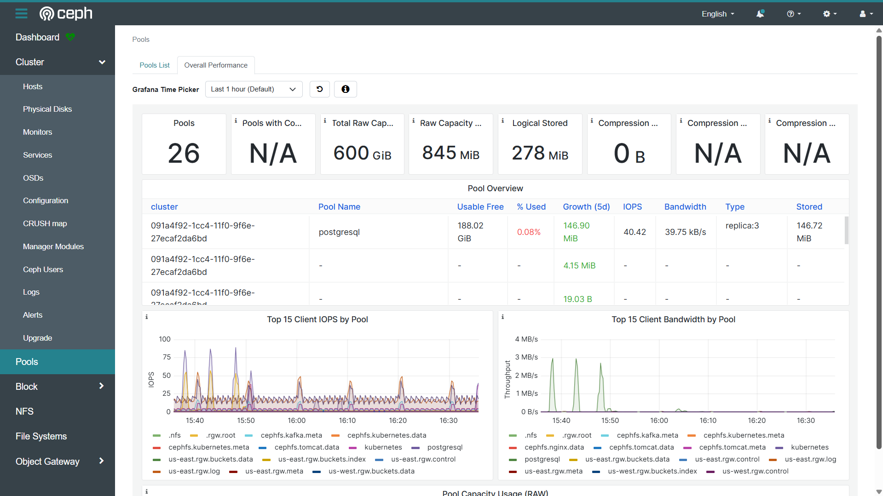Sort table by cluster column

(x=164, y=207)
